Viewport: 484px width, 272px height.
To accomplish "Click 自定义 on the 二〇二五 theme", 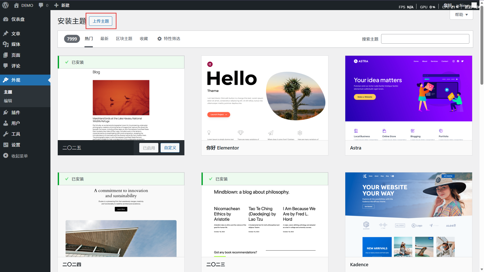I will click(x=170, y=147).
